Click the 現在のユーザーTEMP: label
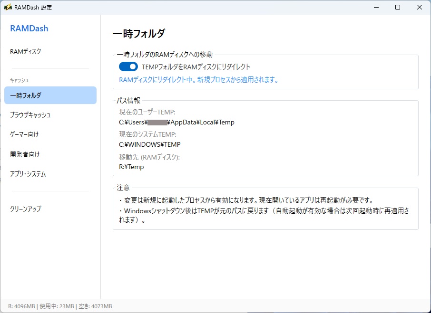Screen dimensions: 431x313 point(147,112)
